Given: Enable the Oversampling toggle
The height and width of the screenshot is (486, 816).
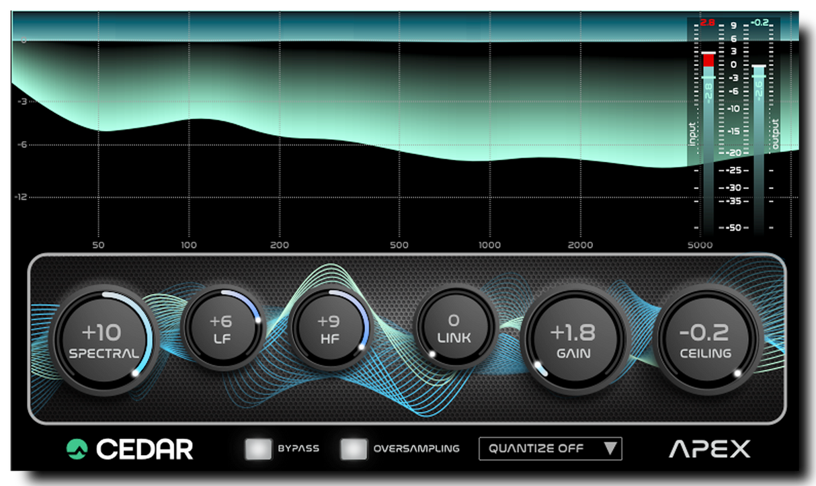Looking at the screenshot, I should click(x=354, y=448).
